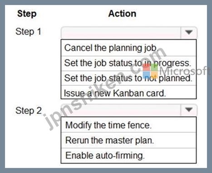The height and width of the screenshot is (173, 212).
Task: Choose 'Set the job status to not planned.'
Action: pyautogui.click(x=128, y=78)
